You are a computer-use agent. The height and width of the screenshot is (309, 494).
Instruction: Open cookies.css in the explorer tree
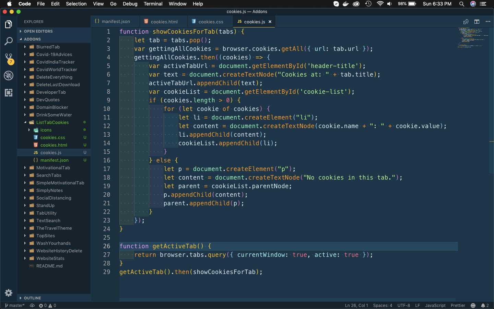pyautogui.click(x=54, y=137)
